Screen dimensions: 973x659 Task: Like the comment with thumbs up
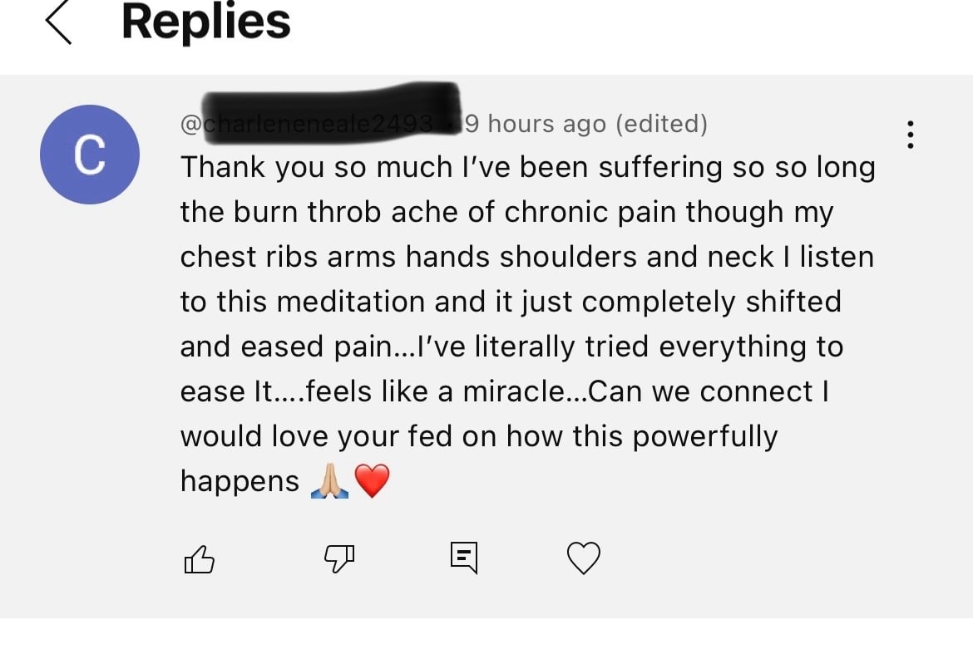[198, 559]
